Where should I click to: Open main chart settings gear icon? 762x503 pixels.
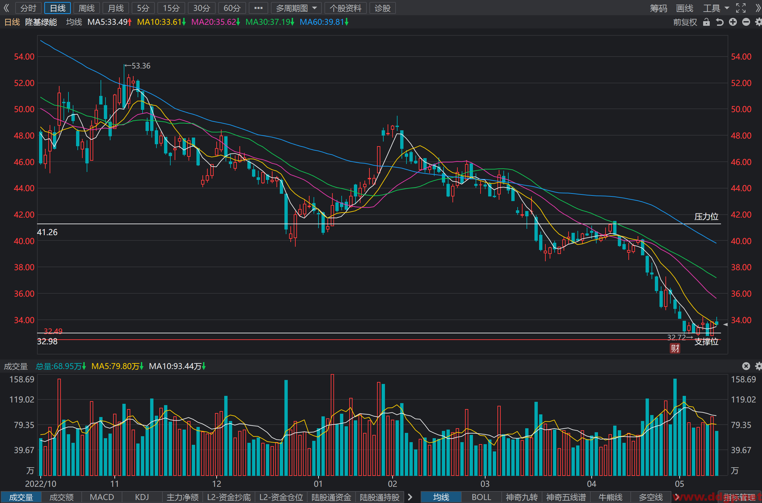[x=759, y=22]
